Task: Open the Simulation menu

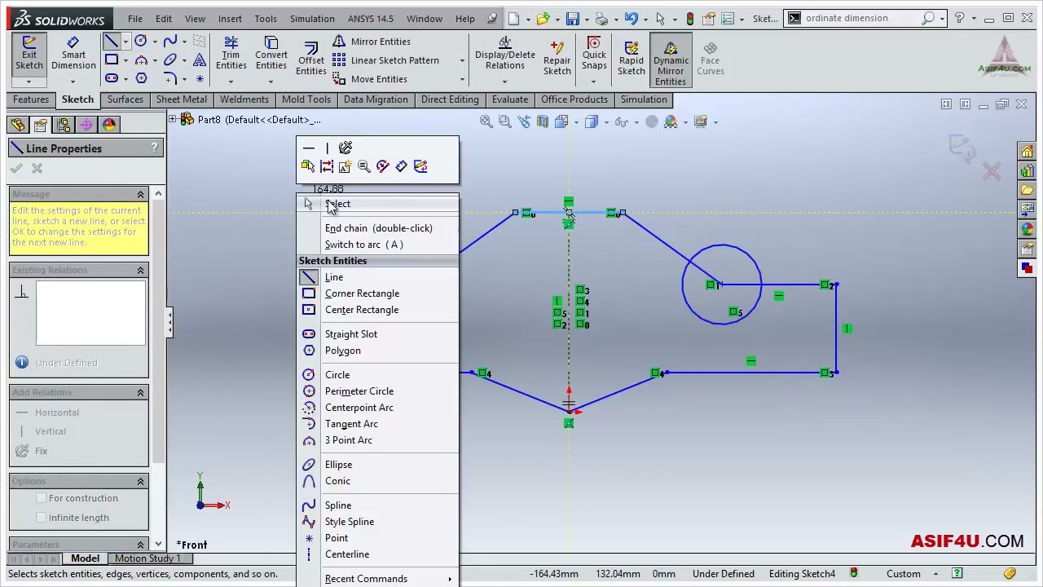Action: tap(312, 18)
